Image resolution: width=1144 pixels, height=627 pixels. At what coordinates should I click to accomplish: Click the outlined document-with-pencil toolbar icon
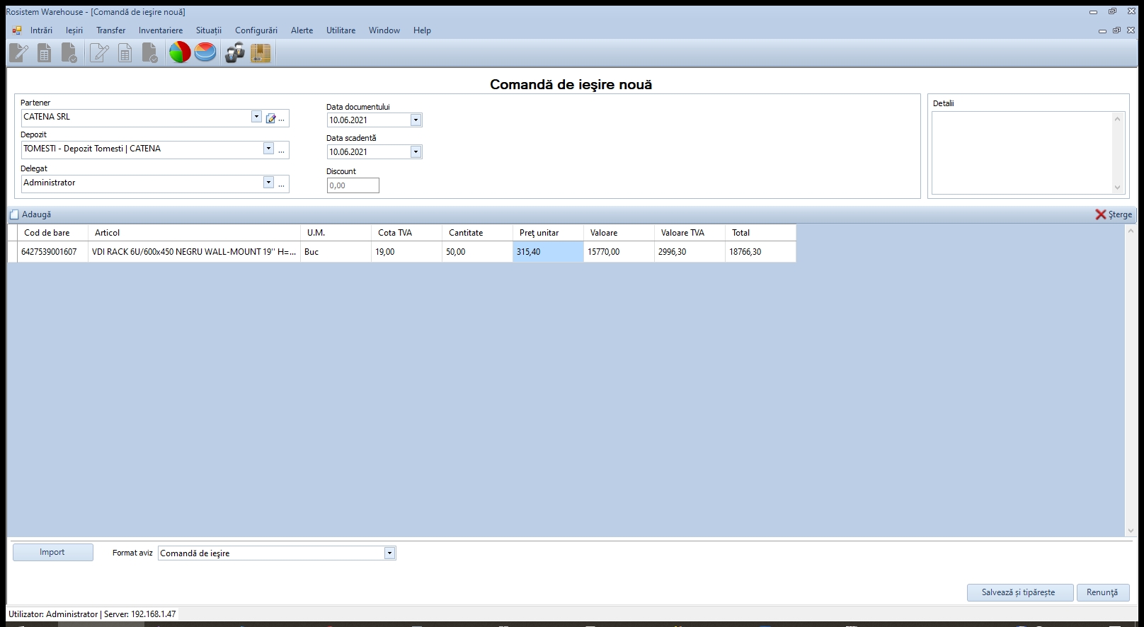click(x=99, y=52)
